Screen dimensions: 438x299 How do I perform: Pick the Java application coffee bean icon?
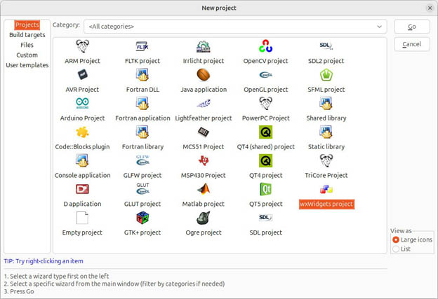[x=204, y=75]
